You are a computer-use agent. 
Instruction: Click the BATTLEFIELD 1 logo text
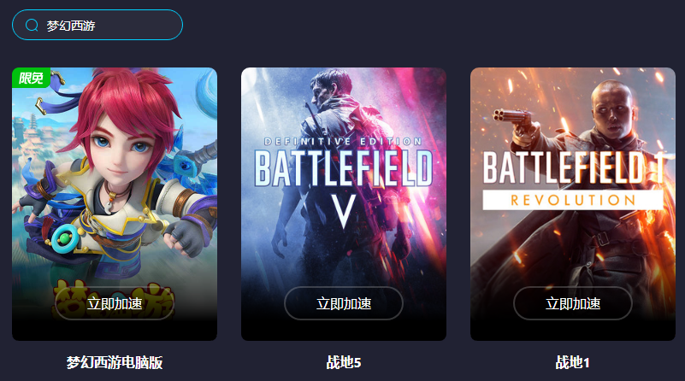coord(573,167)
